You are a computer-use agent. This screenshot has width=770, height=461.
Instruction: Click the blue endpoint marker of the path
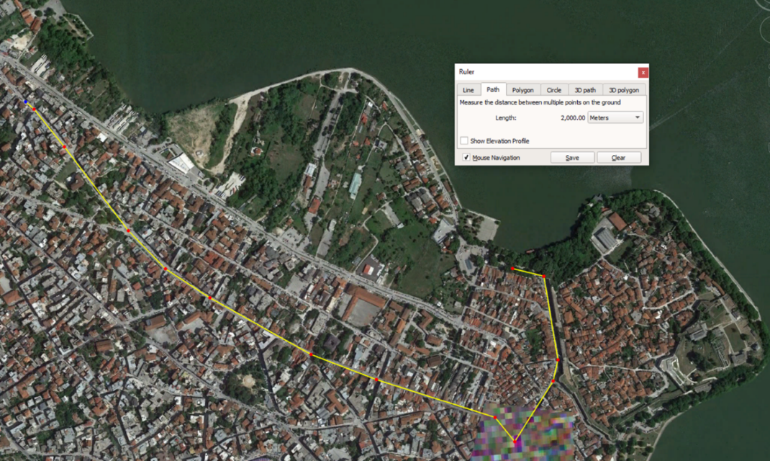(26, 102)
